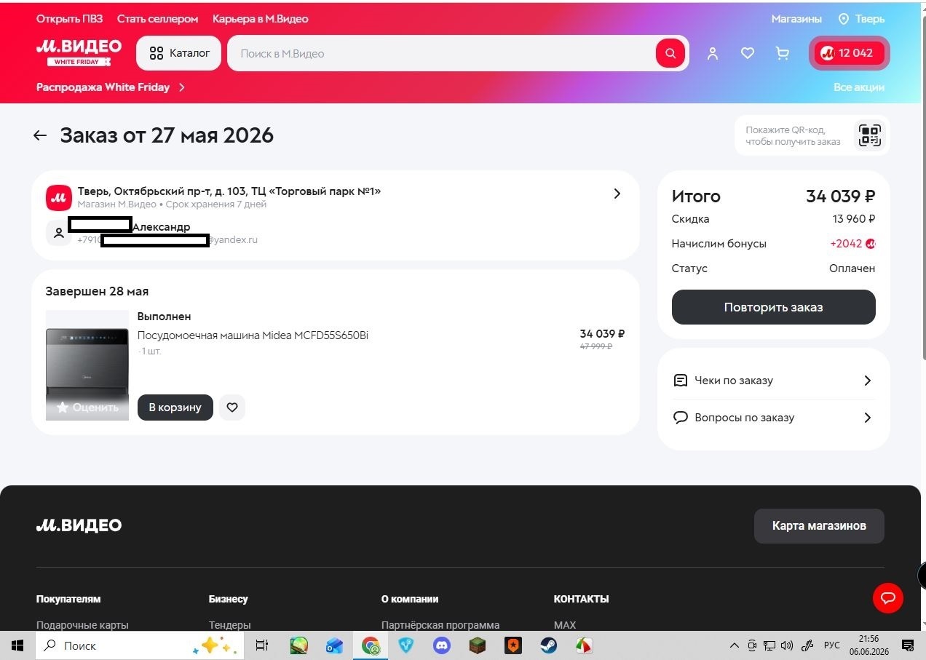Add dishwasher with В корзину button
The height and width of the screenshot is (660, 926).
coord(175,407)
